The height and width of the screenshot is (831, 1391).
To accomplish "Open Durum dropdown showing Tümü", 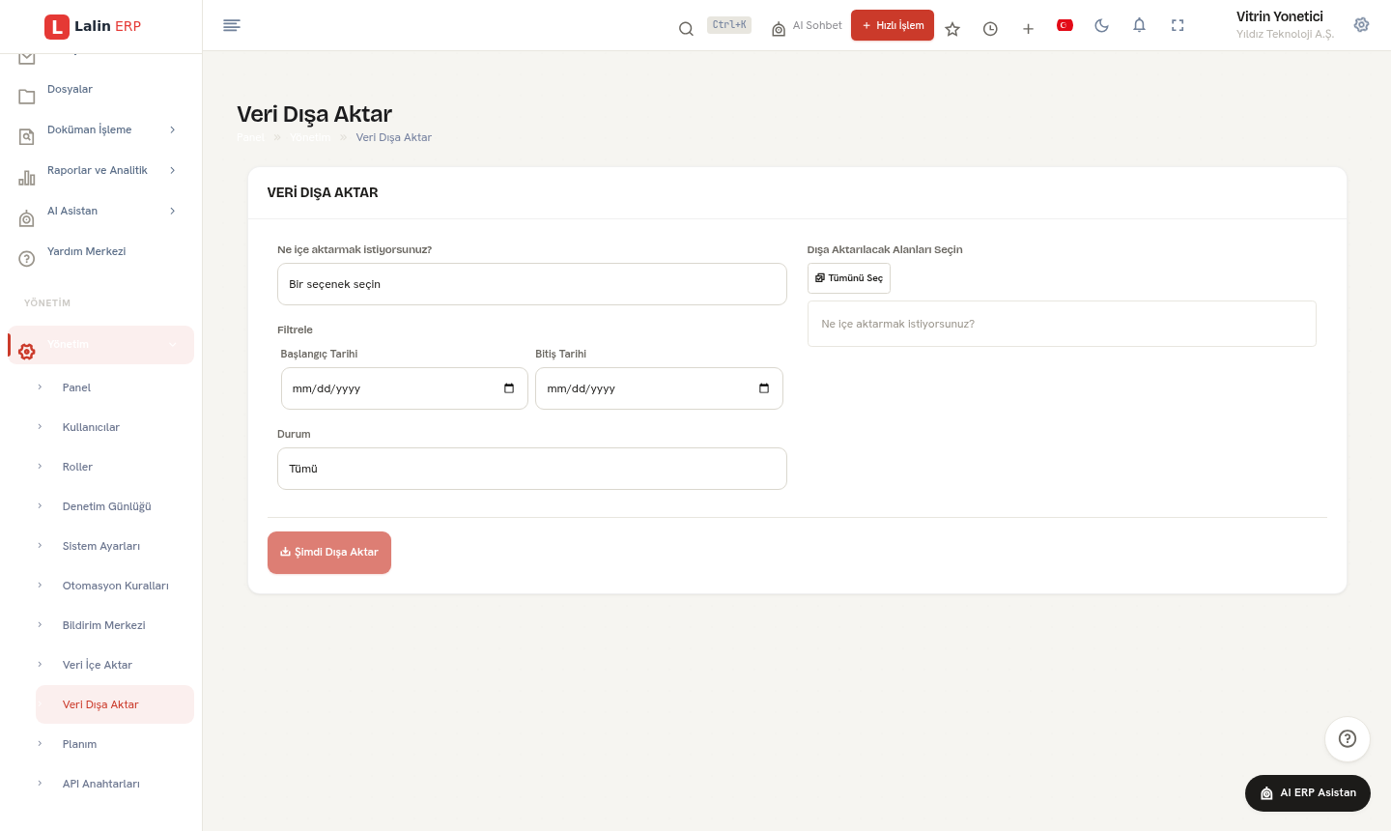I will (x=532, y=469).
